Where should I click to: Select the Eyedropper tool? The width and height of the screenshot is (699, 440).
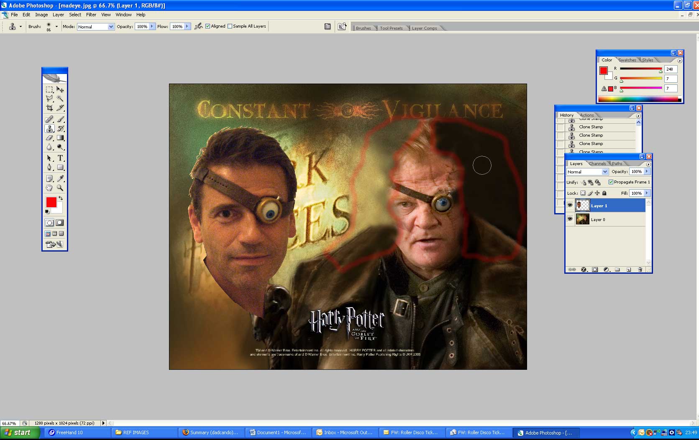[60, 179]
